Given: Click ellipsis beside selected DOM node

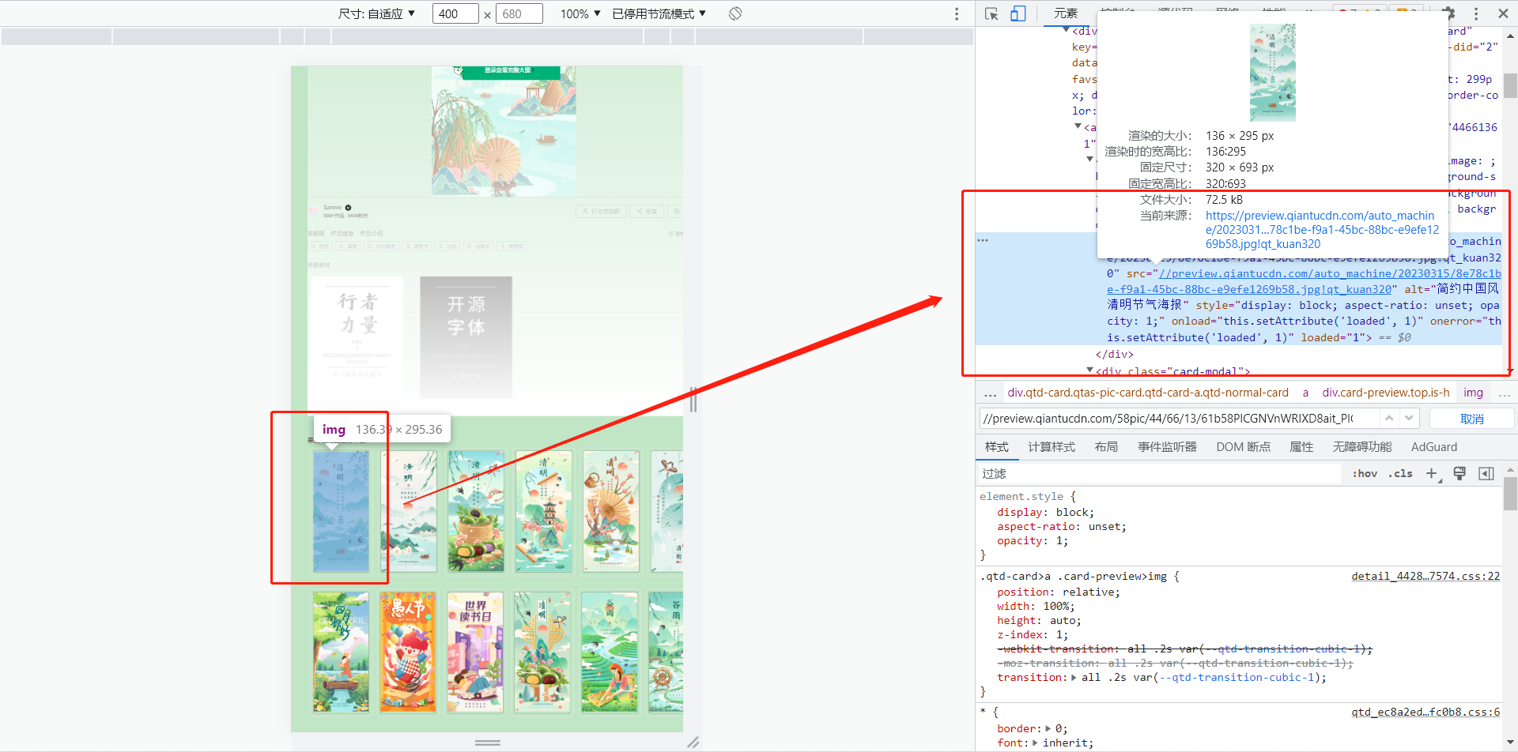Looking at the screenshot, I should pos(983,240).
